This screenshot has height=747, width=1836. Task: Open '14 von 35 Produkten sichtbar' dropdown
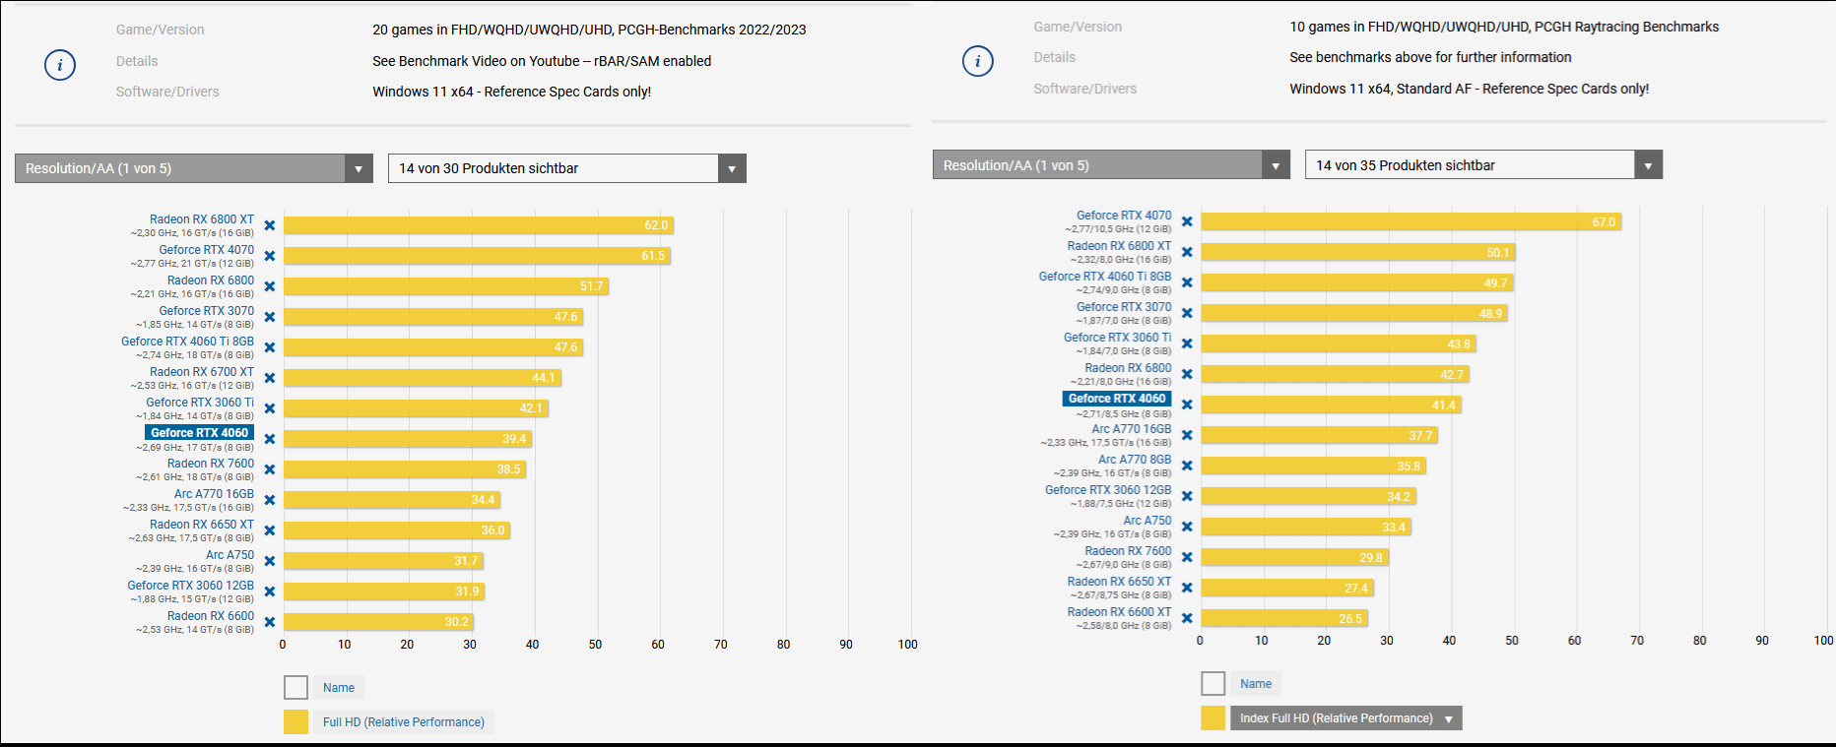point(1484,165)
